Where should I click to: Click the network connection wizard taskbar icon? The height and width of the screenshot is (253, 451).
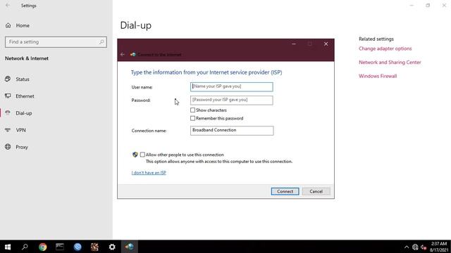tap(130, 247)
